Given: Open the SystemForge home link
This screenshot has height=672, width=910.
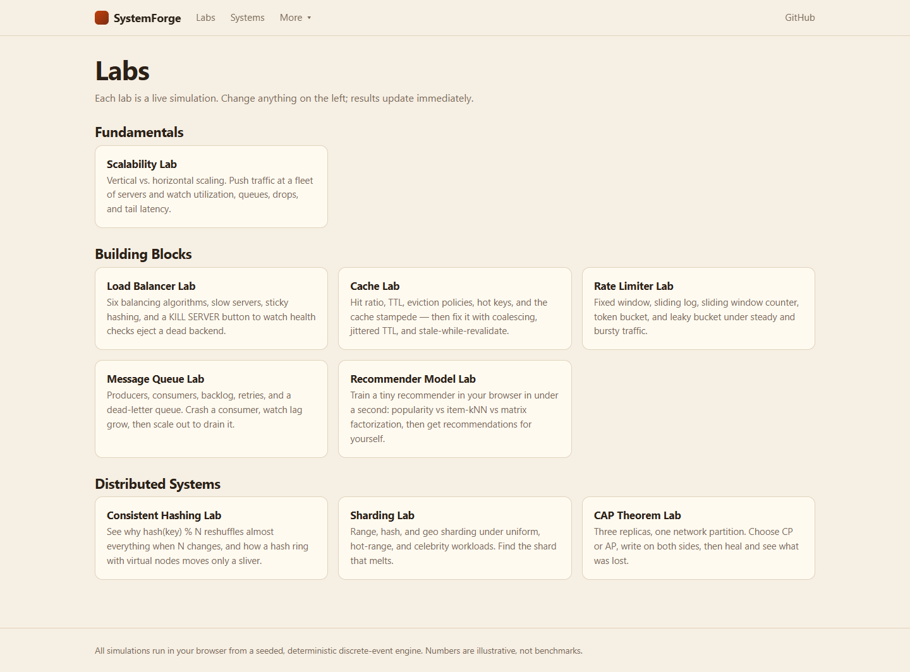Looking at the screenshot, I should (138, 18).
